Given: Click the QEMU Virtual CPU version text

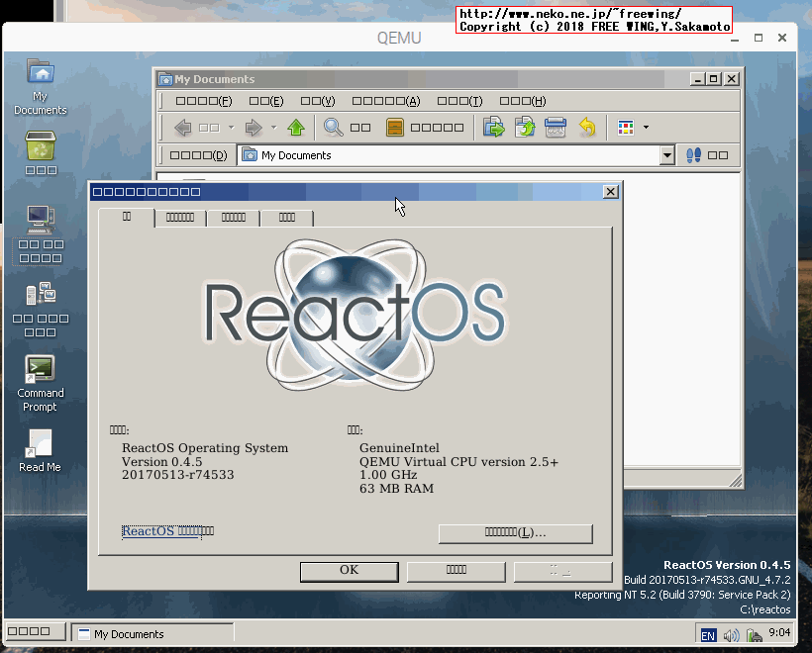Looking at the screenshot, I should tap(458, 462).
